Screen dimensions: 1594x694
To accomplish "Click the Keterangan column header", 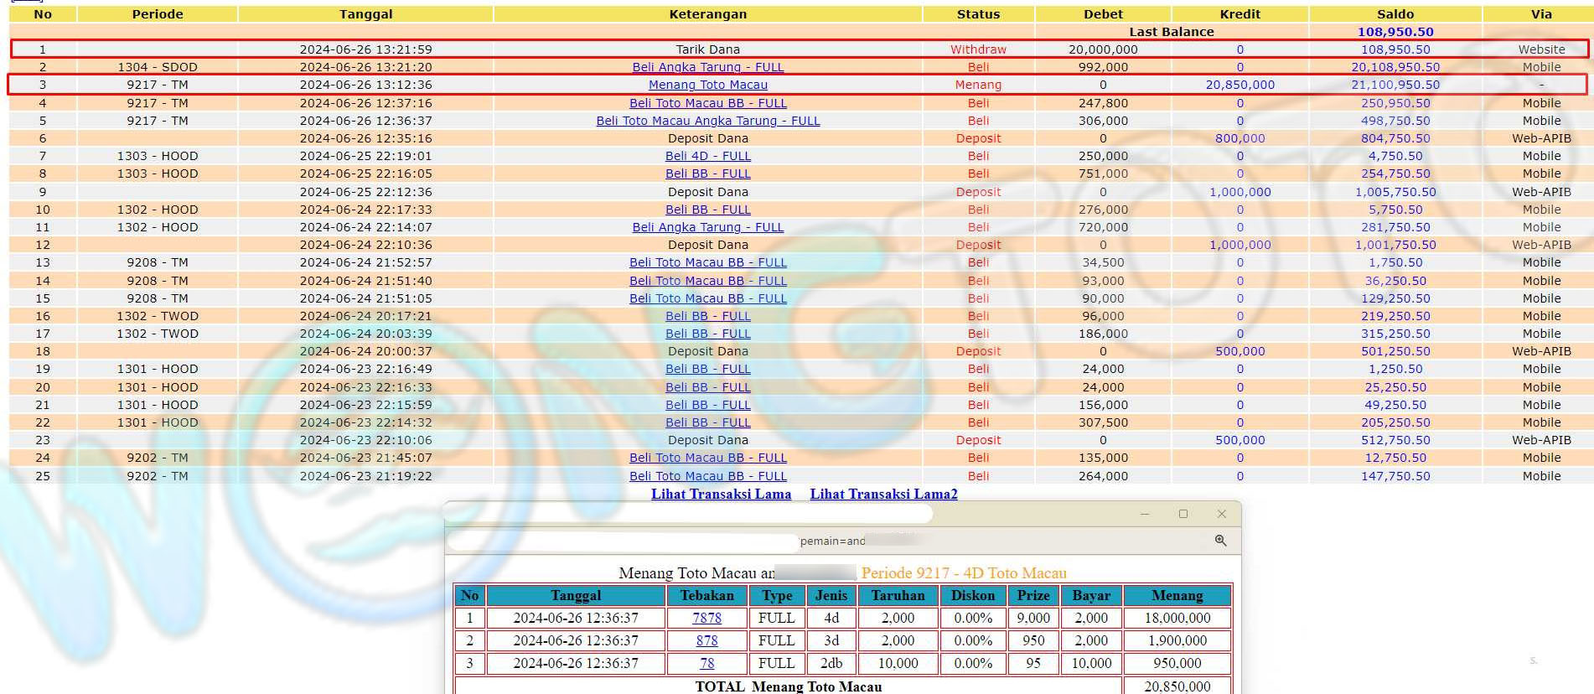I will (707, 14).
